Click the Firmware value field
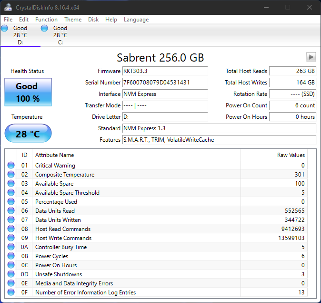Image resolution: width=321 pixels, height=303 pixels. coord(165,71)
